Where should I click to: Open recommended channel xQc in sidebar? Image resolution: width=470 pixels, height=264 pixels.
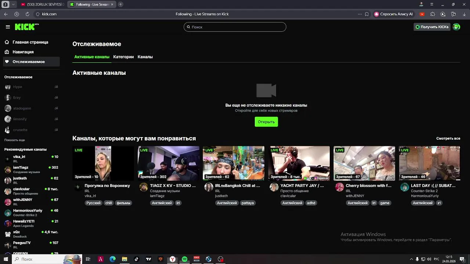(31, 234)
